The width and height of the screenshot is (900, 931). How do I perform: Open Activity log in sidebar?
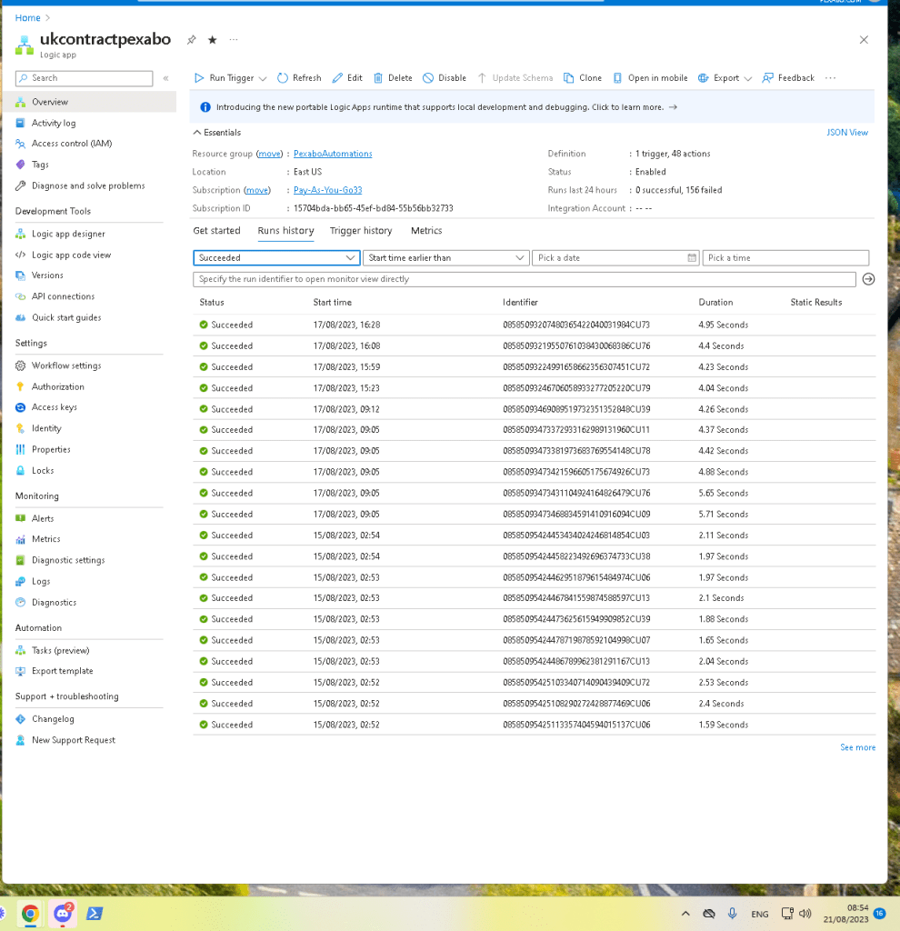pyautogui.click(x=54, y=123)
